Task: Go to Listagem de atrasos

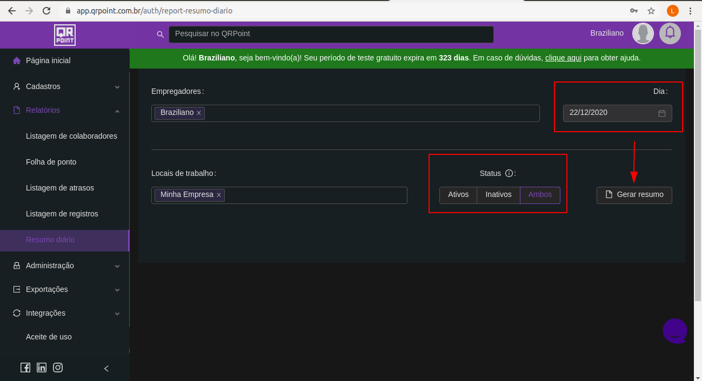Action: 60,188
